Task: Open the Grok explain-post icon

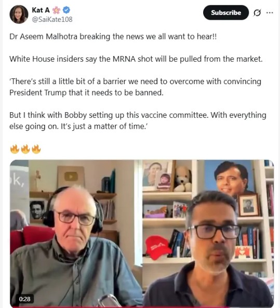Action: tap(257, 13)
